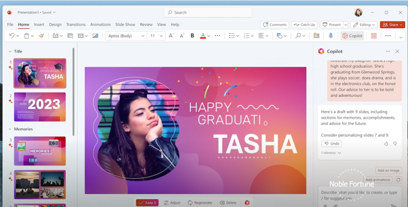Click the numbered list icon
The image size is (408, 207).
point(246,36)
